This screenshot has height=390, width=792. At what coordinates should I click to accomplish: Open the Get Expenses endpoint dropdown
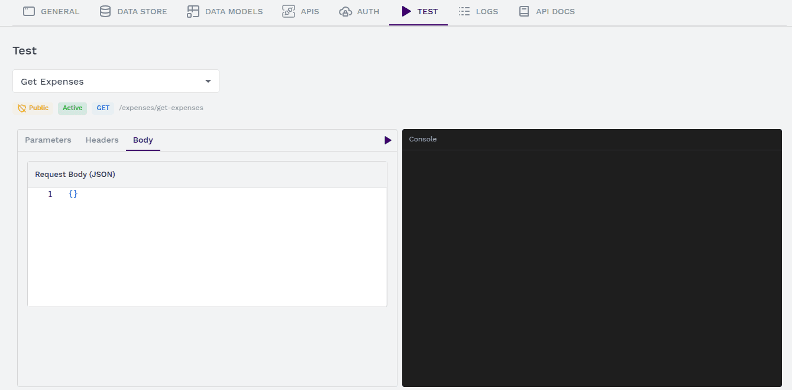click(x=115, y=80)
